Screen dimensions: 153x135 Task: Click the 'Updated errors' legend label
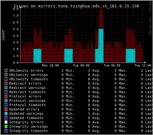(24, 109)
